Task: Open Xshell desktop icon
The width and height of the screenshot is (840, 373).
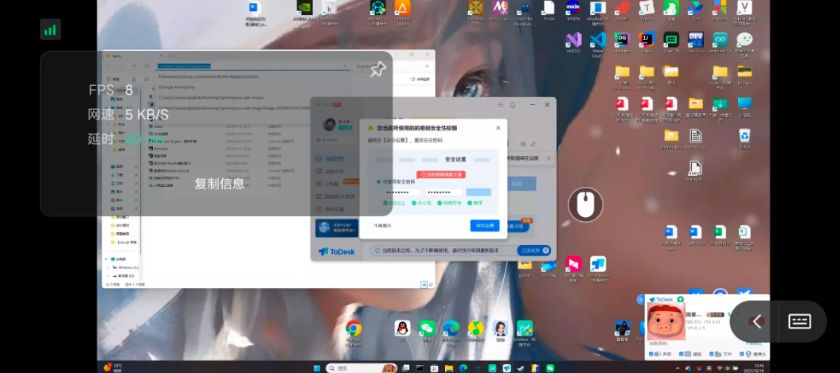Action: coord(622,10)
